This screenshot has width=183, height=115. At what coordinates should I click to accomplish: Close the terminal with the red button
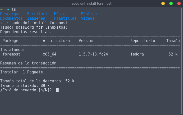click(179, 3)
